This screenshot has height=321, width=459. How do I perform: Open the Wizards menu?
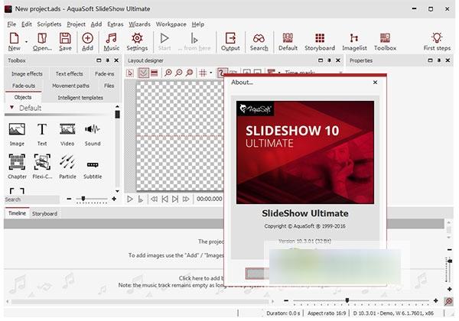pyautogui.click(x=140, y=24)
